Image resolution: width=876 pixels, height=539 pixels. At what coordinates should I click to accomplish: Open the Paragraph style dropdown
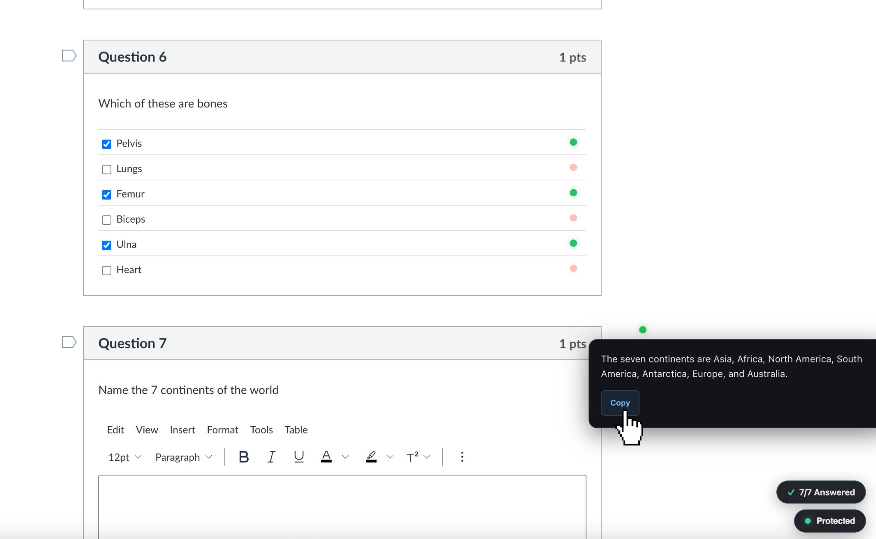coord(183,457)
